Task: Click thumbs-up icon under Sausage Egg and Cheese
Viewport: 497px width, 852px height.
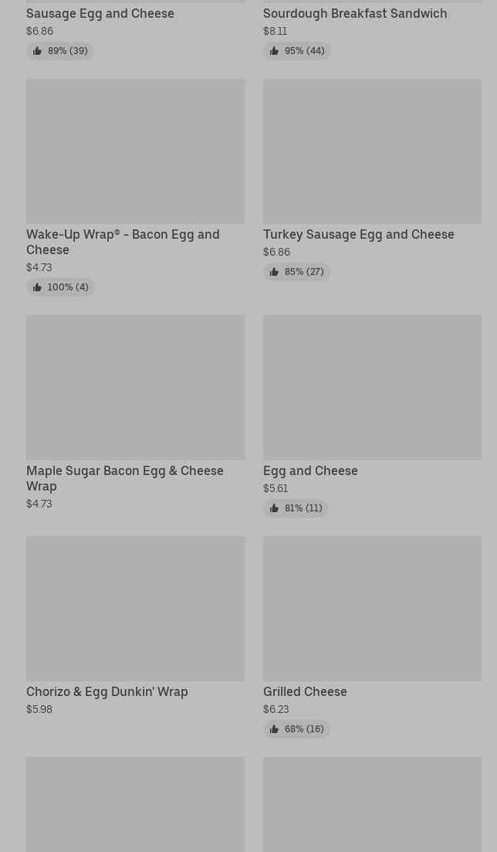Action: tap(37, 51)
